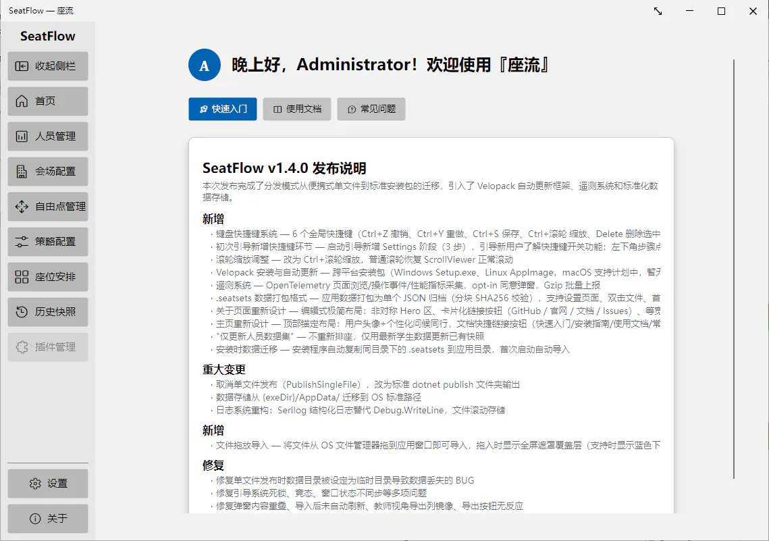Open 人员管理 section
769x541 pixels.
coord(48,136)
